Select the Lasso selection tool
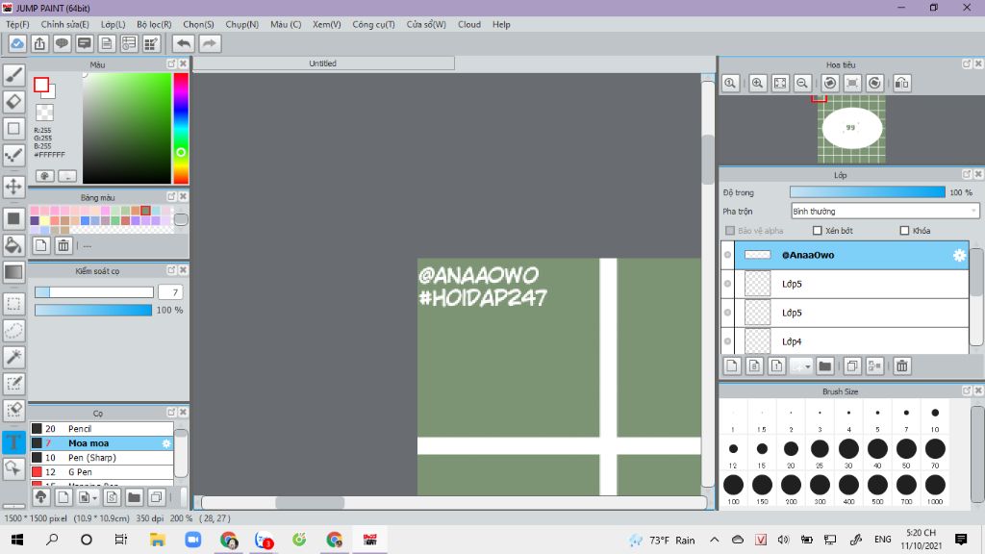This screenshot has height=554, width=985. click(13, 331)
